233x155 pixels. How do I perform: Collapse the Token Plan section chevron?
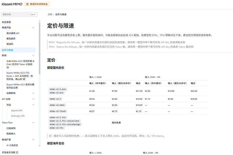coord(33,123)
